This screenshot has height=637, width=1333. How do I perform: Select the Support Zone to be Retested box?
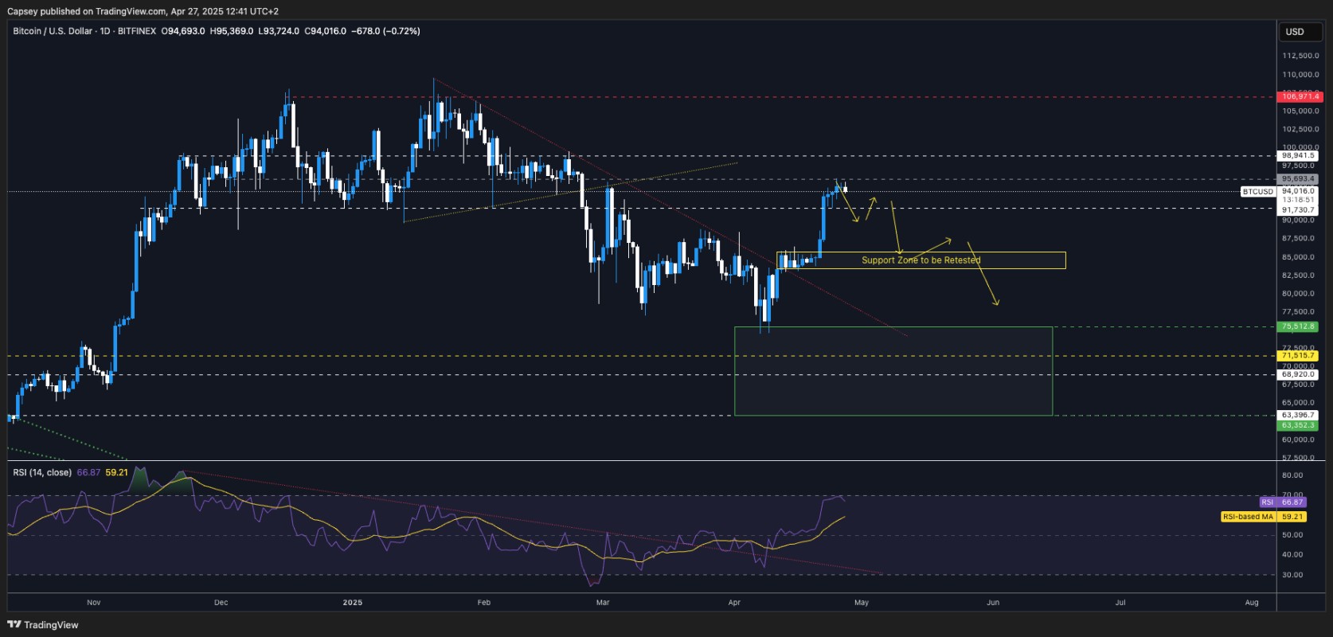point(921,260)
